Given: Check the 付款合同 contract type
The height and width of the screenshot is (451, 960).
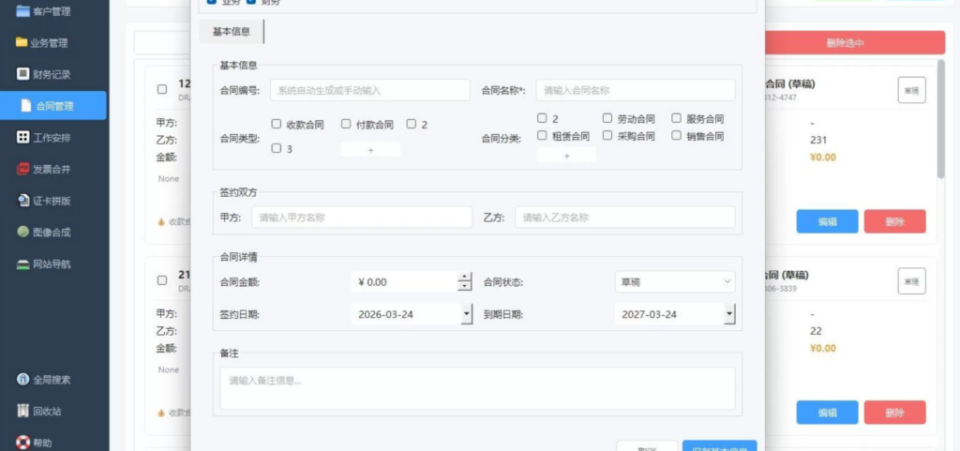Looking at the screenshot, I should click(x=346, y=124).
